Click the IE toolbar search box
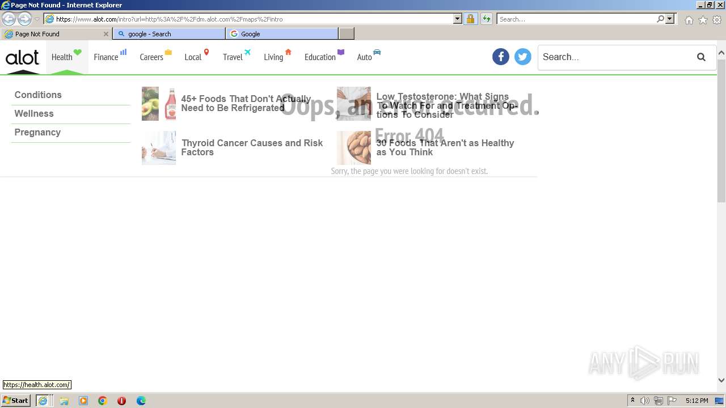The image size is (726, 408). click(x=576, y=19)
